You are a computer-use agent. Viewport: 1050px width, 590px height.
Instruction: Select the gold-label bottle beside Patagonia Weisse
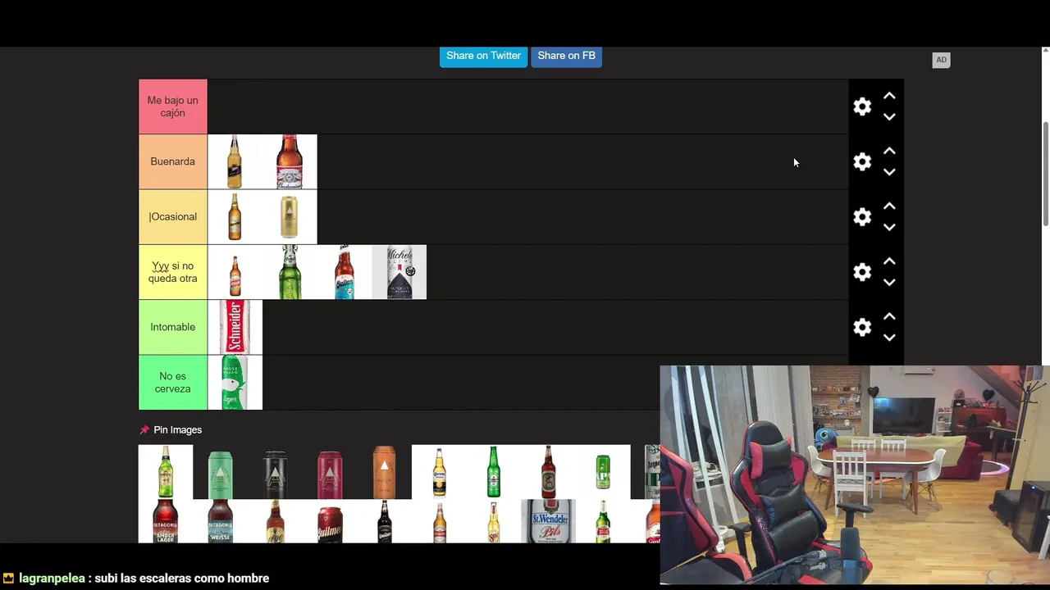[275, 521]
